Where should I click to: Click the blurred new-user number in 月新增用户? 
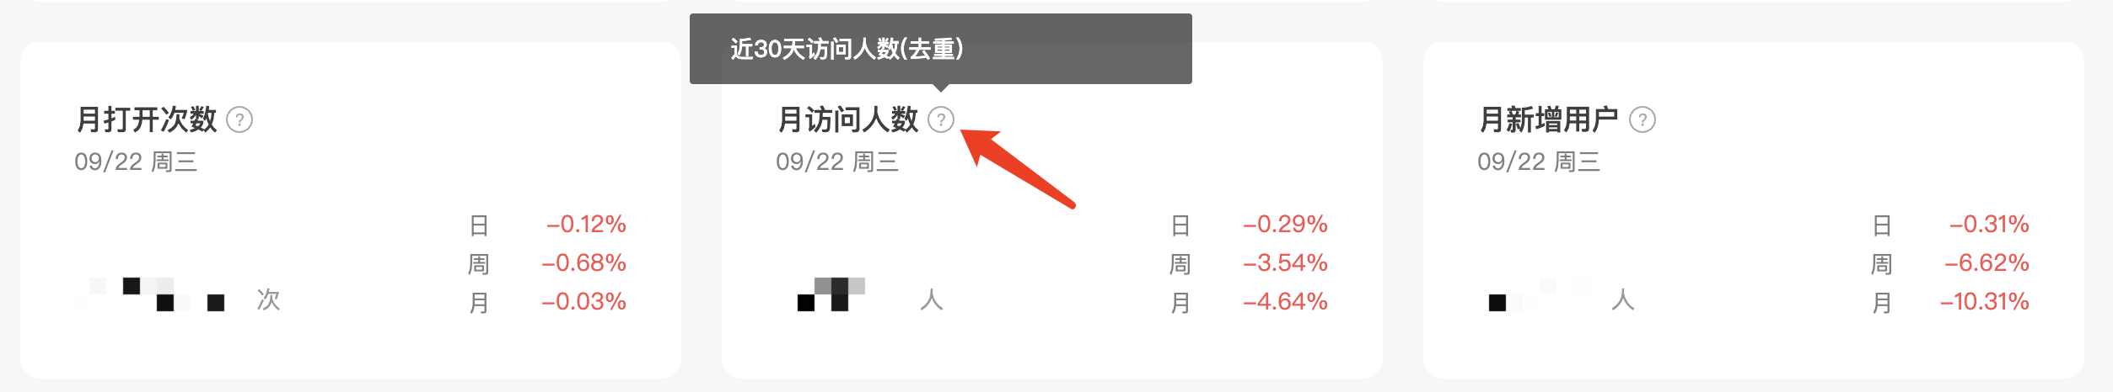[x=1541, y=294]
